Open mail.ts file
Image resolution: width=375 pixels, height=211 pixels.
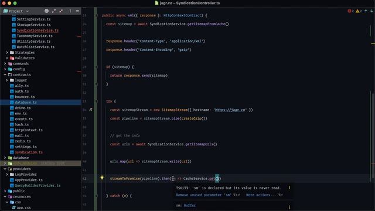[22, 135]
